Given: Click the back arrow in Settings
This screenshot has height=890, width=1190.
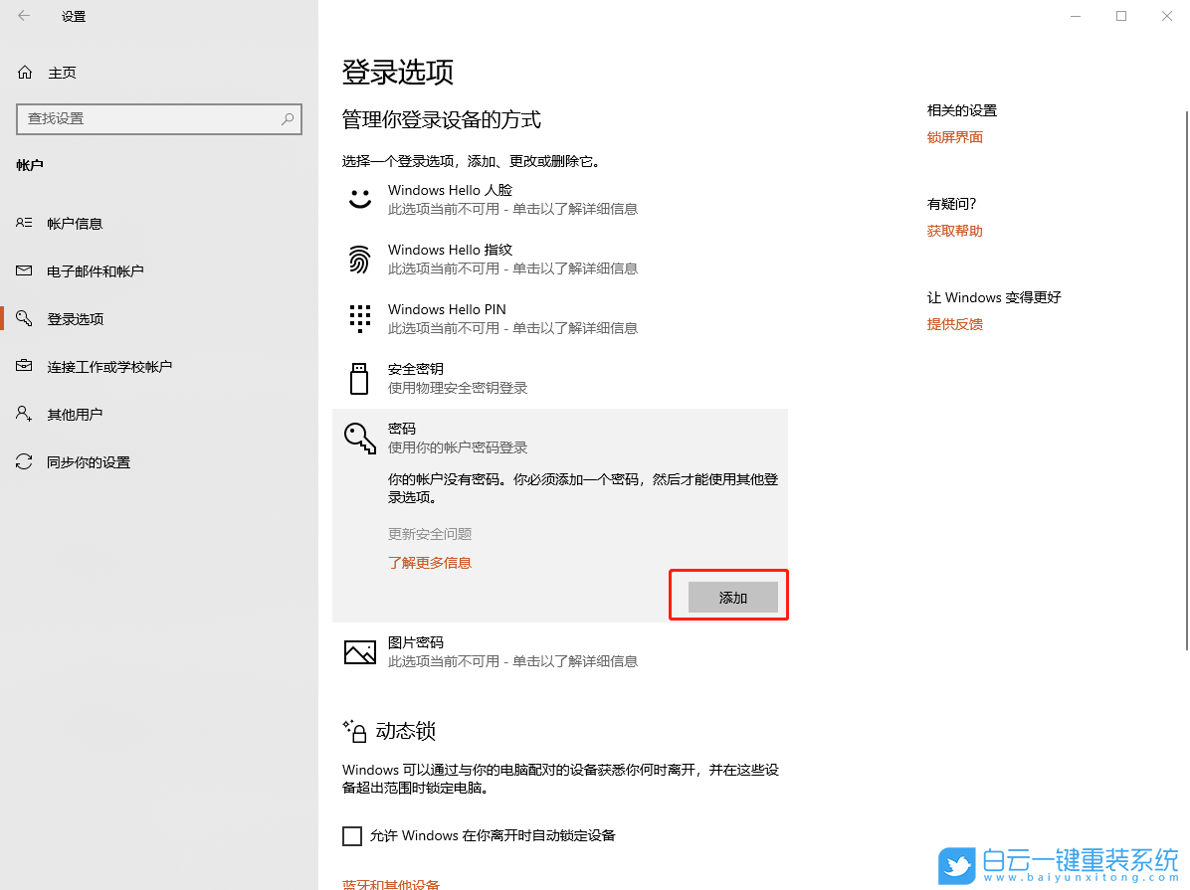Looking at the screenshot, I should click(x=22, y=16).
